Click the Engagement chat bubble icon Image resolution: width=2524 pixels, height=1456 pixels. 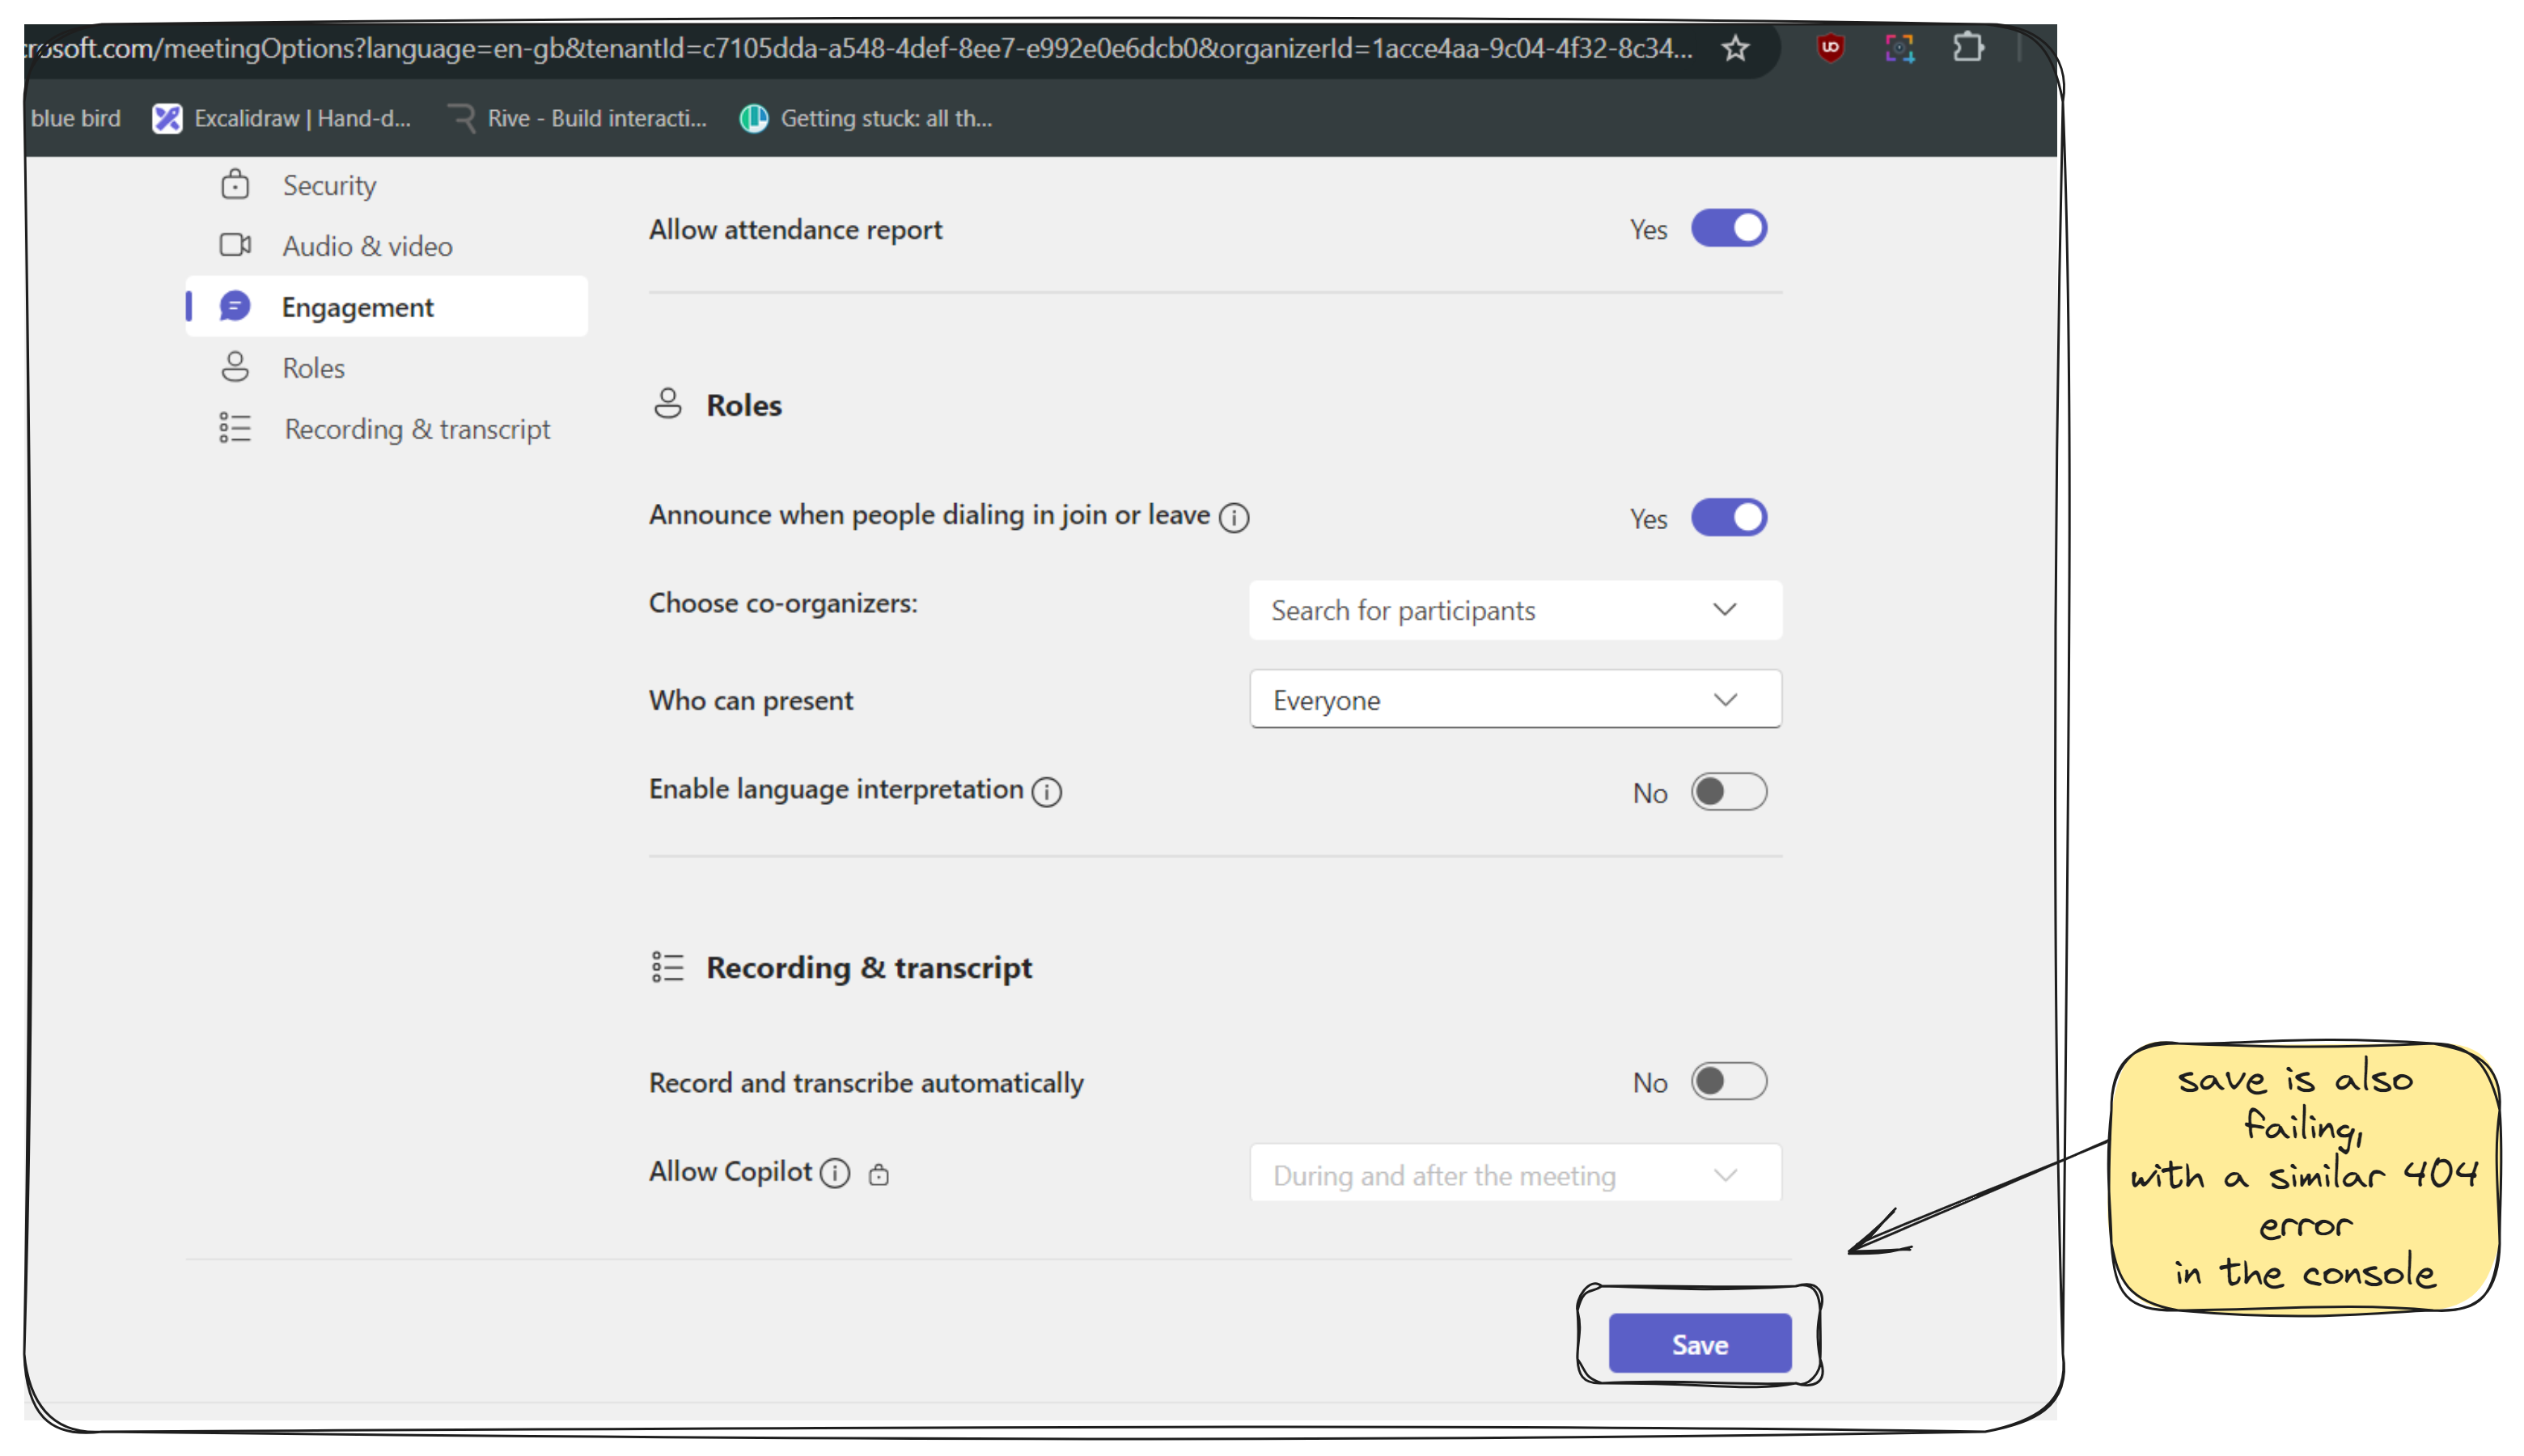click(235, 306)
